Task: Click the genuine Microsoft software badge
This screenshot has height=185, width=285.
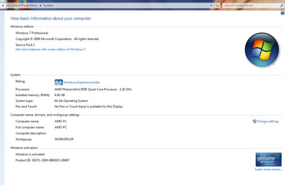Action: pyautogui.click(x=268, y=159)
